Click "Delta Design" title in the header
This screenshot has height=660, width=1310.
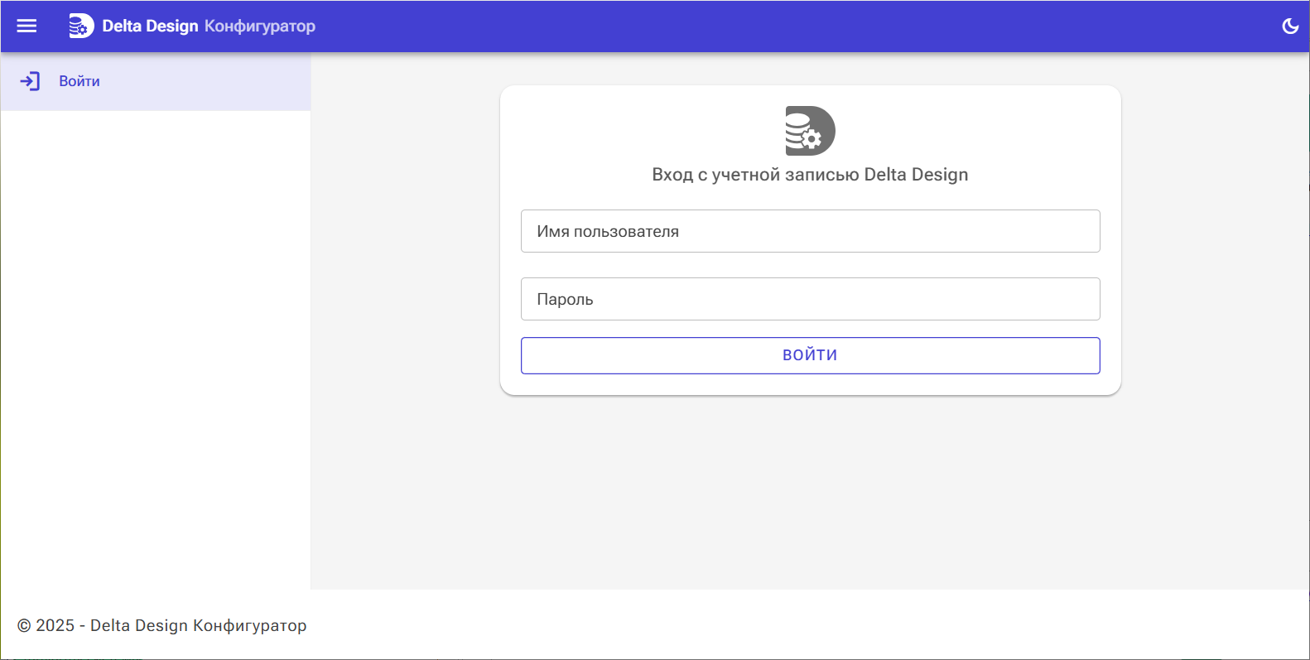coord(150,26)
